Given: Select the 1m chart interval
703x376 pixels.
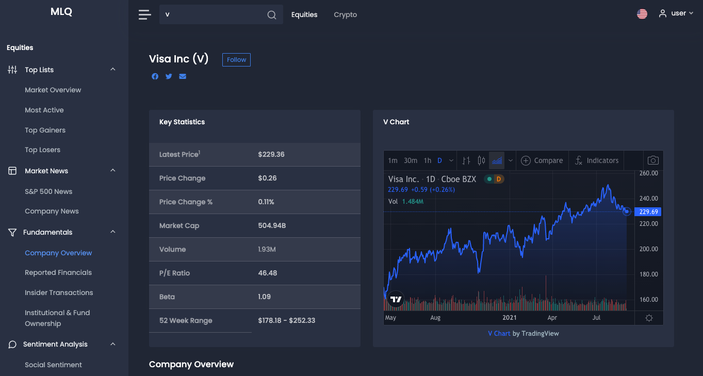Looking at the screenshot, I should coord(393,160).
